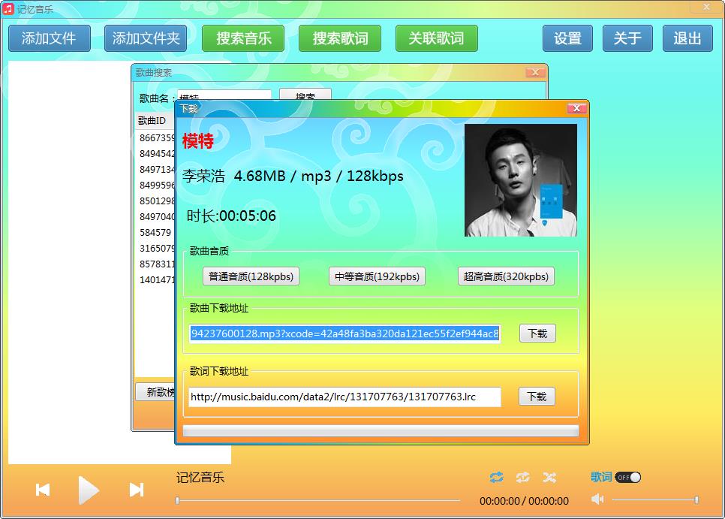
Task: Close the 下载 download dialog
Action: pyautogui.click(x=576, y=108)
